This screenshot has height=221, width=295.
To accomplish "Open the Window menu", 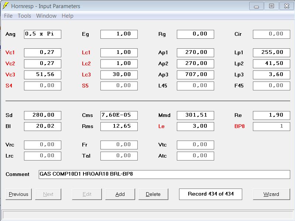I will pyautogui.click(x=46, y=16).
